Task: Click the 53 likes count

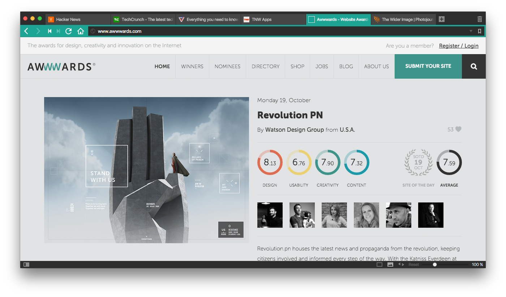Action: coord(450,129)
